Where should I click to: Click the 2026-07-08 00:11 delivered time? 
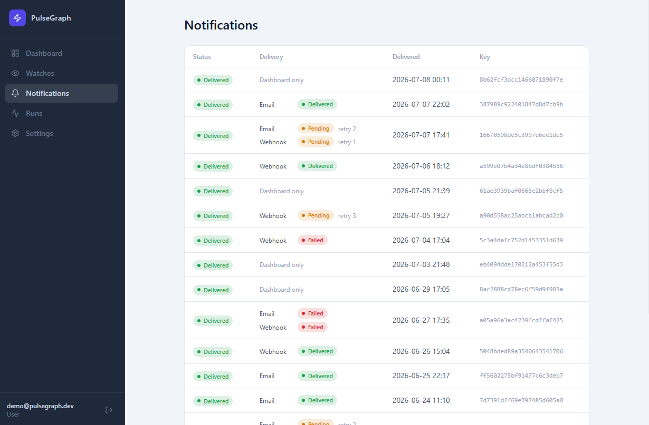point(421,80)
